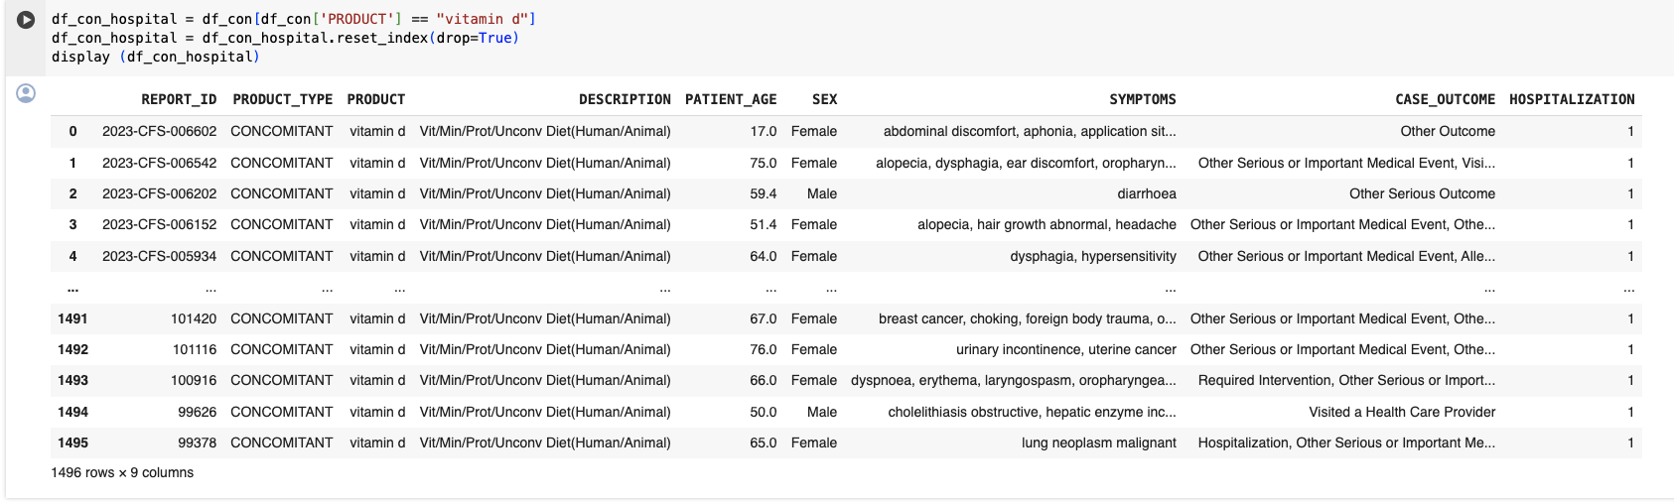Click the output avatar icon beside table
The image size is (1674, 504).
[26, 93]
